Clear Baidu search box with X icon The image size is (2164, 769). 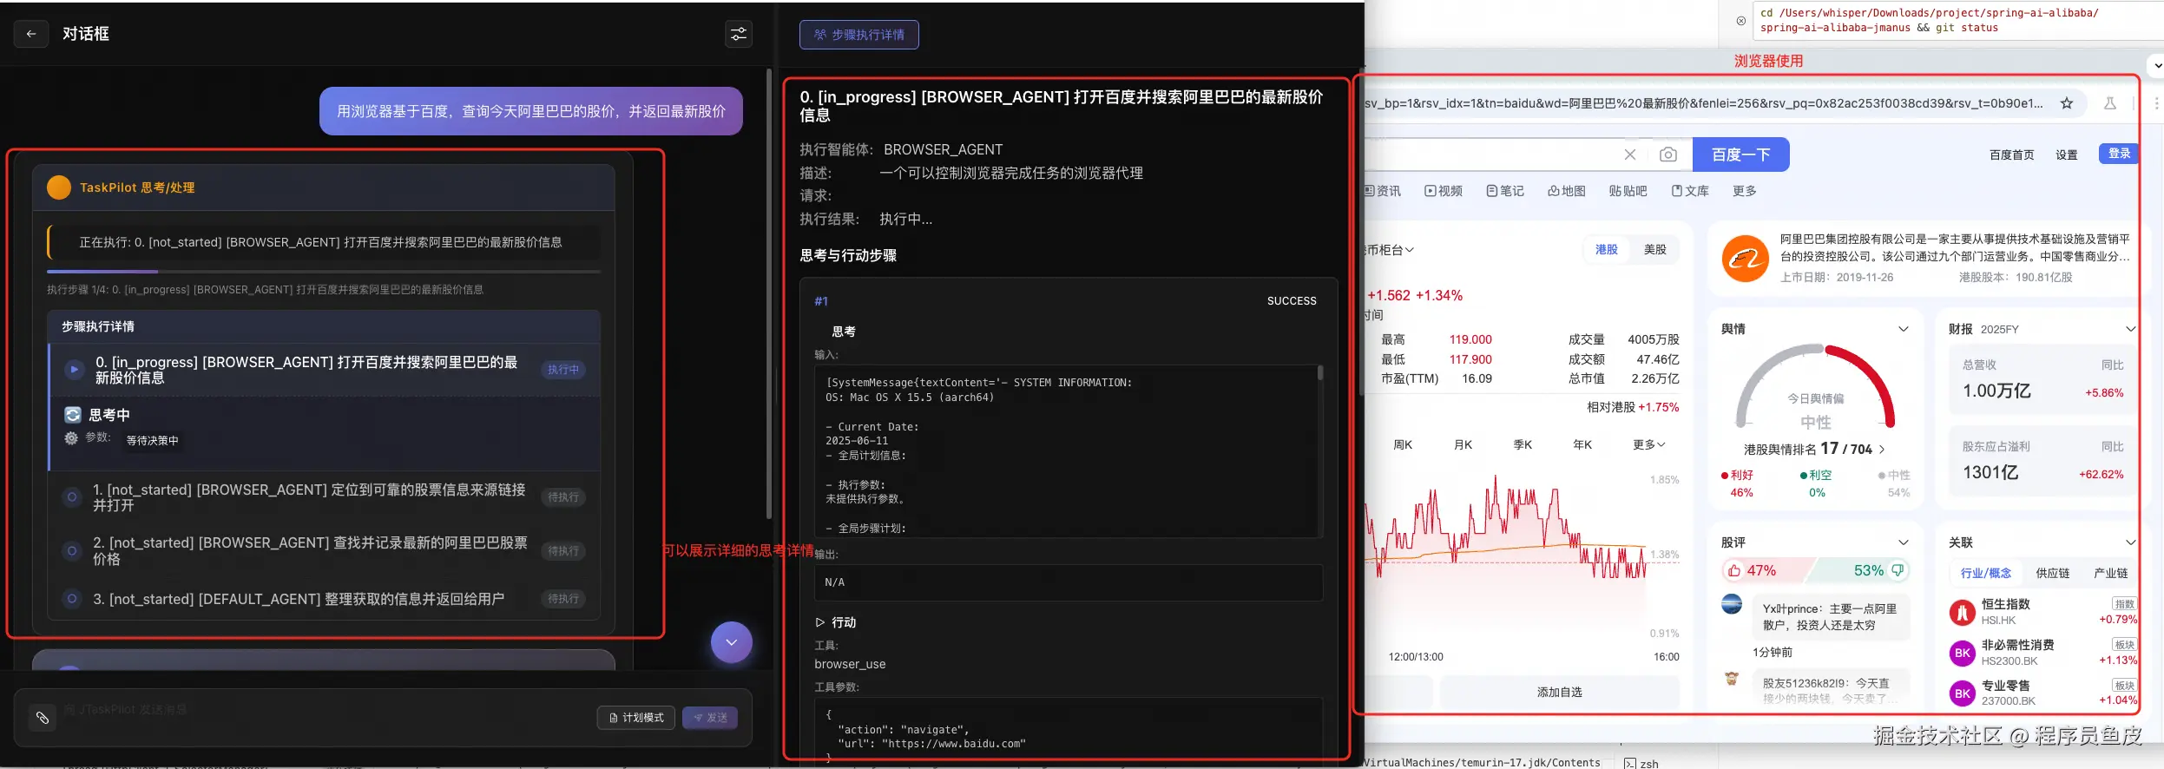1630,154
